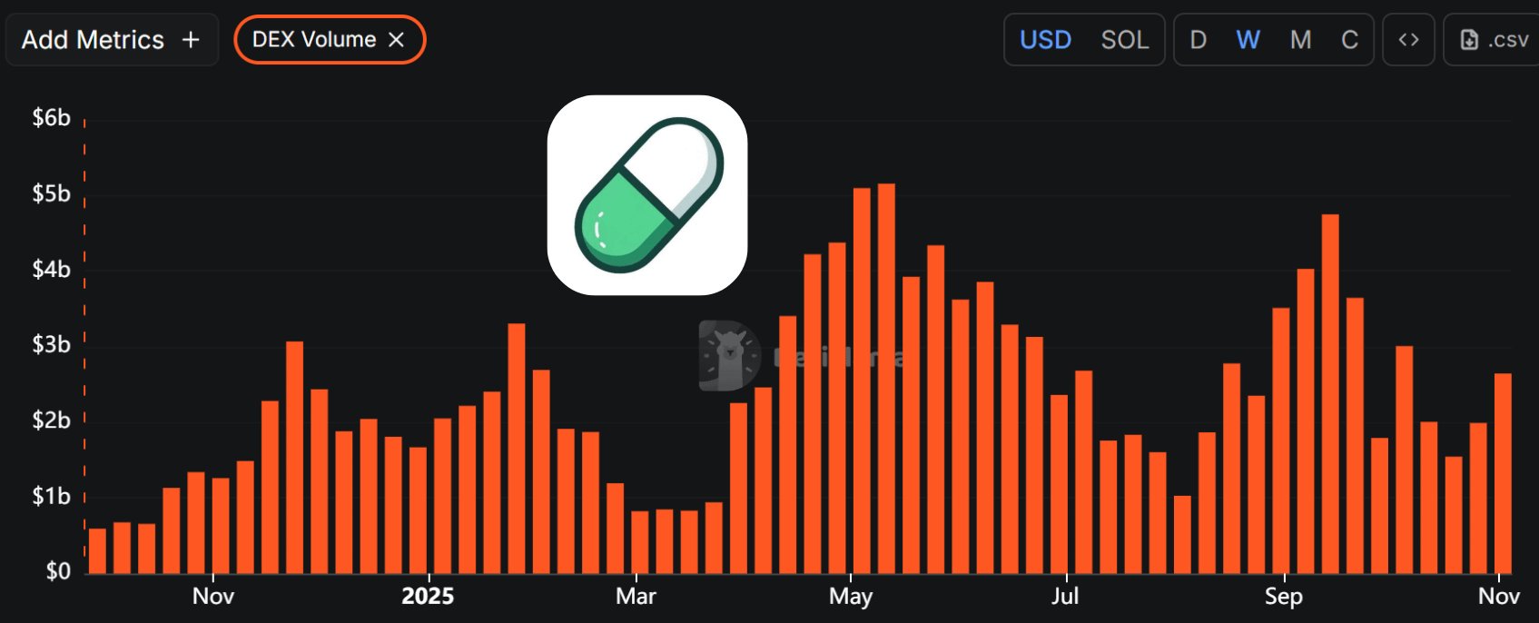The width and height of the screenshot is (1539, 623).
Task: Open the embed code icon
Action: 1408,40
